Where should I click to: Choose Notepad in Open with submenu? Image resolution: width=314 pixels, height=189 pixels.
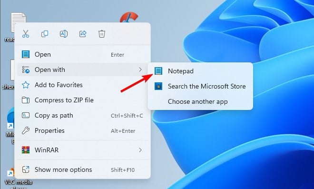[x=200, y=71]
